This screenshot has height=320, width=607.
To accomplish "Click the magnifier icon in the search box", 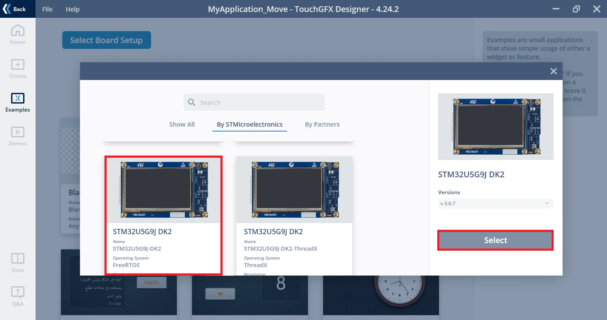I will (192, 102).
